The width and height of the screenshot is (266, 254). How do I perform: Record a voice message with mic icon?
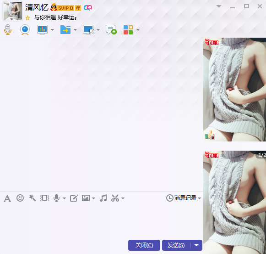56,198
